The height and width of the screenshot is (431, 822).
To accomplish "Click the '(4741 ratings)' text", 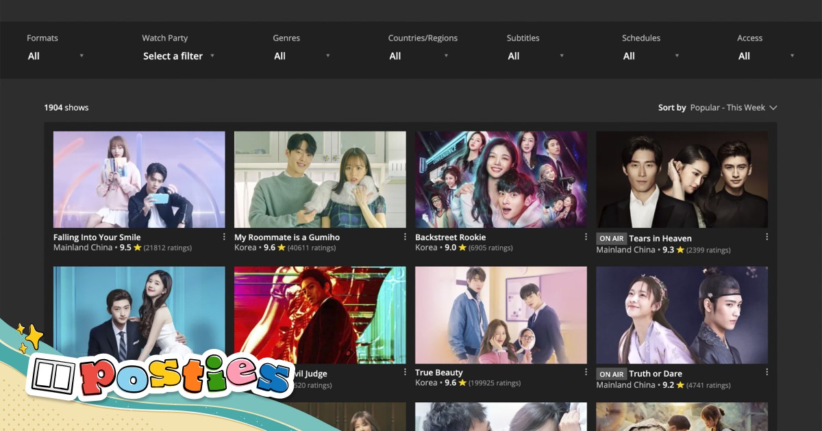I will 708,386.
